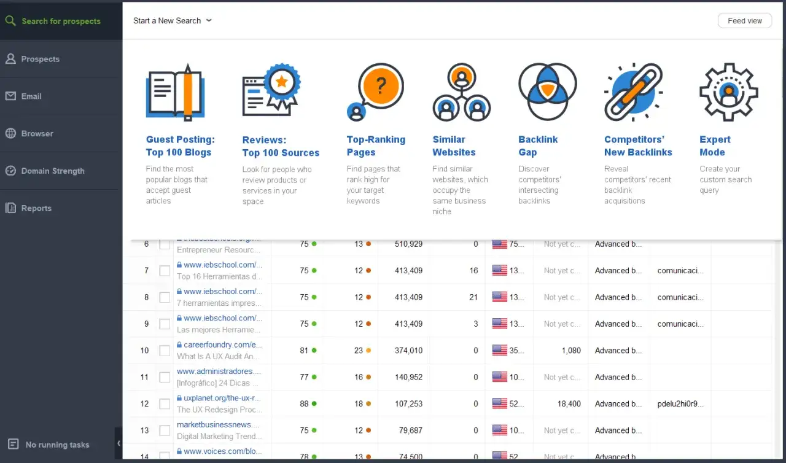786x463 pixels.
Task: Open the Backlink Gap Venn icon
Action: click(x=547, y=91)
